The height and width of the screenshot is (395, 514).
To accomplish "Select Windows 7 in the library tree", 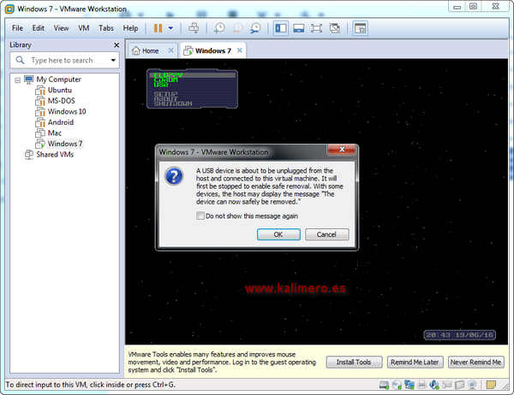I will pyautogui.click(x=65, y=144).
